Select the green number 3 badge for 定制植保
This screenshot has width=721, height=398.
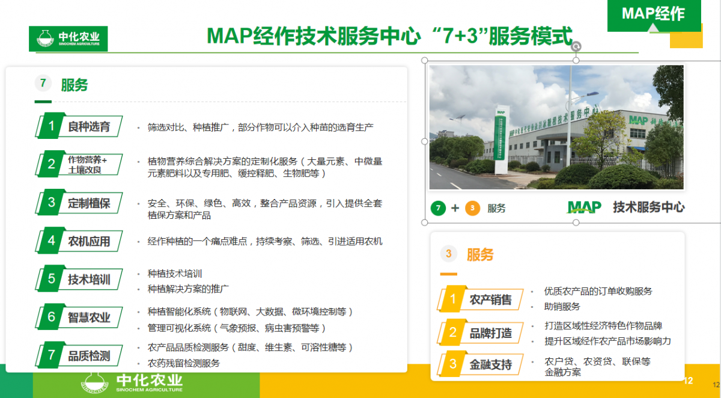pos(51,203)
